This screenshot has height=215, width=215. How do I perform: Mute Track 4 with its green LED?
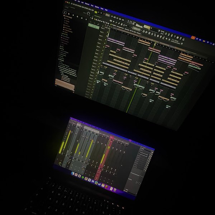[x=106, y=40]
